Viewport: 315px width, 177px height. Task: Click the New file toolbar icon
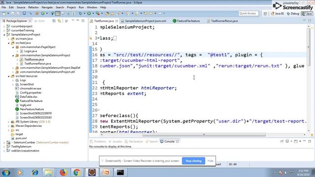coord(4,13)
